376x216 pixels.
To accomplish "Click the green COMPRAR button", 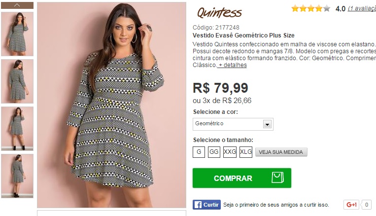I will (242, 178).
